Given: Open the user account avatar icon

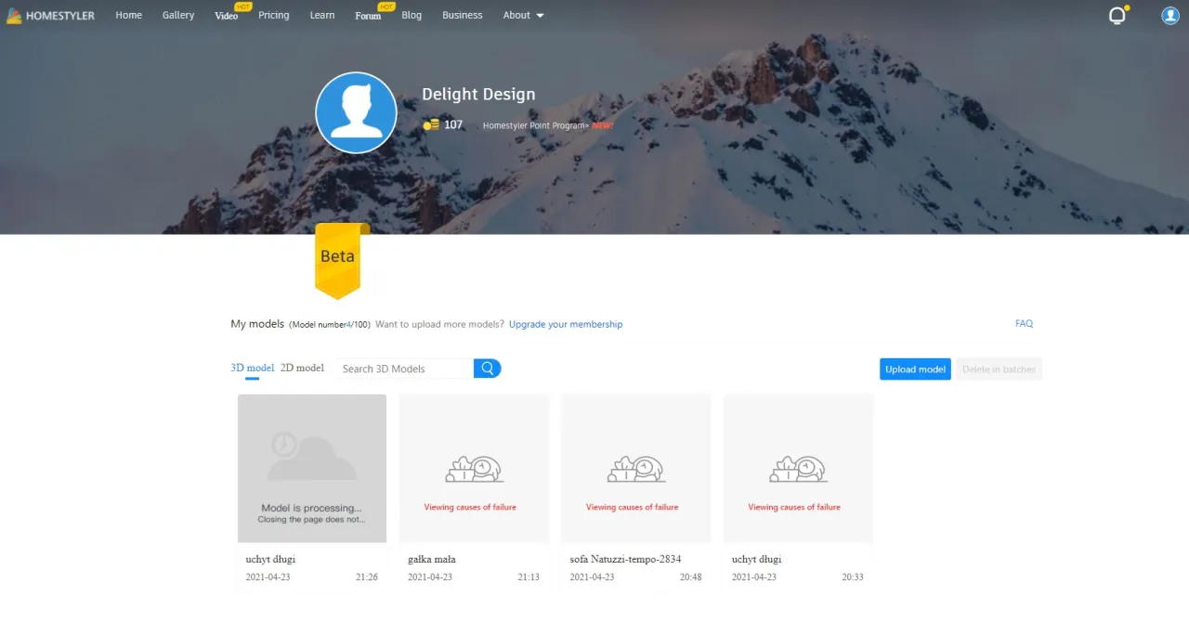Looking at the screenshot, I should click(1170, 16).
